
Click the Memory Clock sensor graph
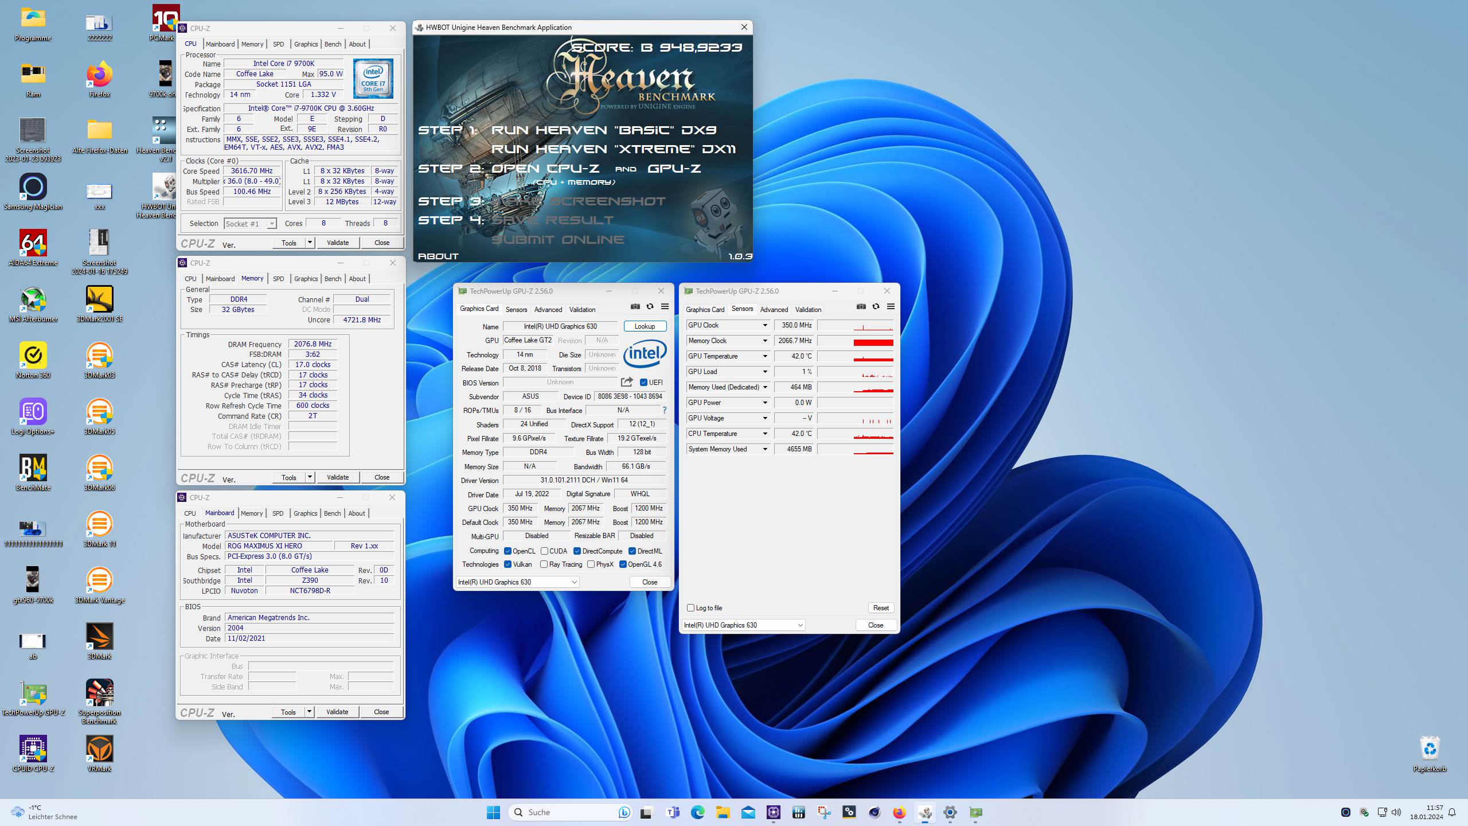point(856,341)
